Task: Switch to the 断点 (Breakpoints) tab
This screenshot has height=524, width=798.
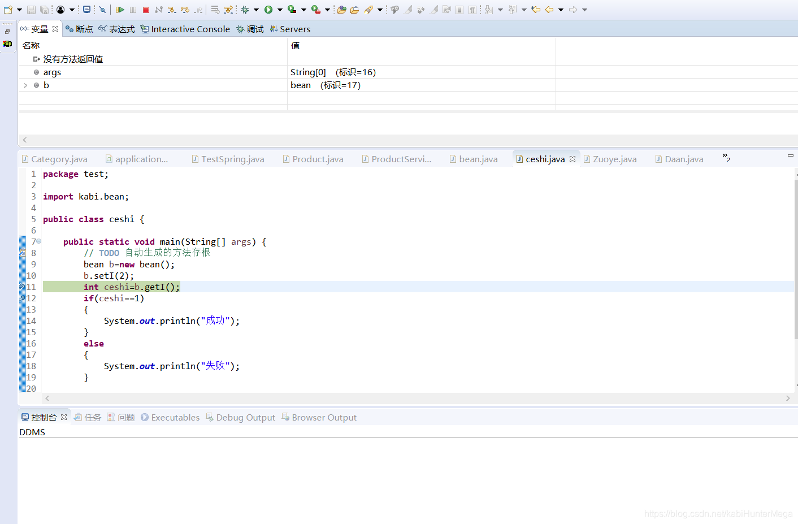Action: 80,29
